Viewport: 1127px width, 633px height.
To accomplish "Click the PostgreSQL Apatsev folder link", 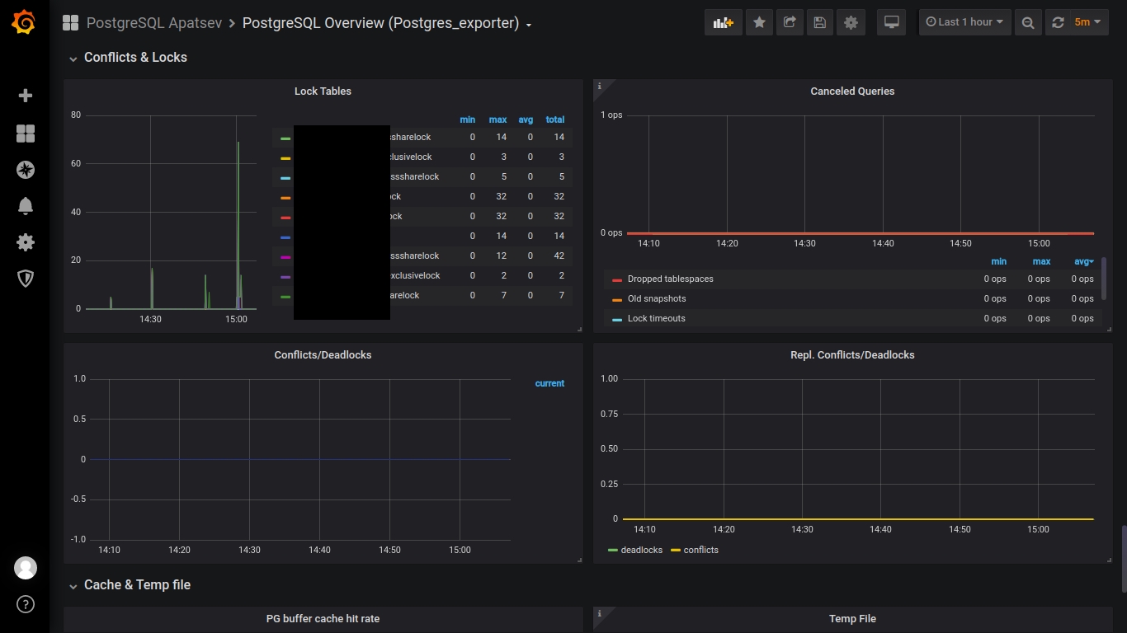I will click(x=154, y=23).
